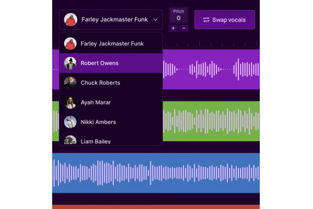The image size is (313, 209).
Task: Click the green track waveform
Action: 211,121
